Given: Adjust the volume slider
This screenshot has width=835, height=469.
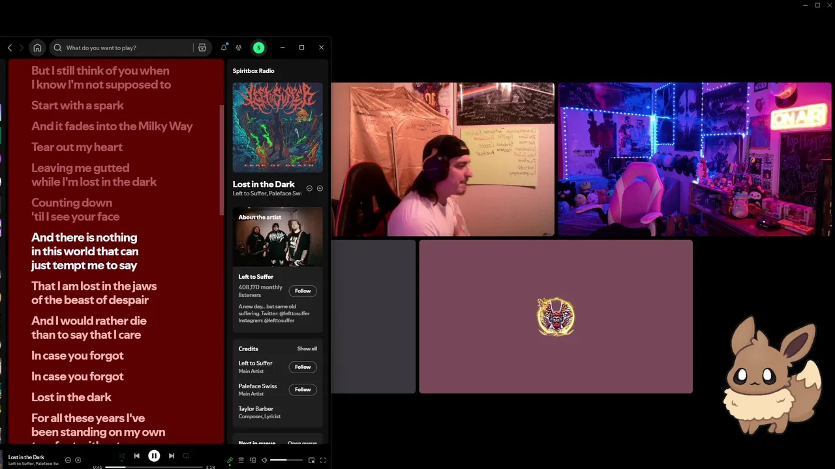Looking at the screenshot, I should click(x=286, y=461).
